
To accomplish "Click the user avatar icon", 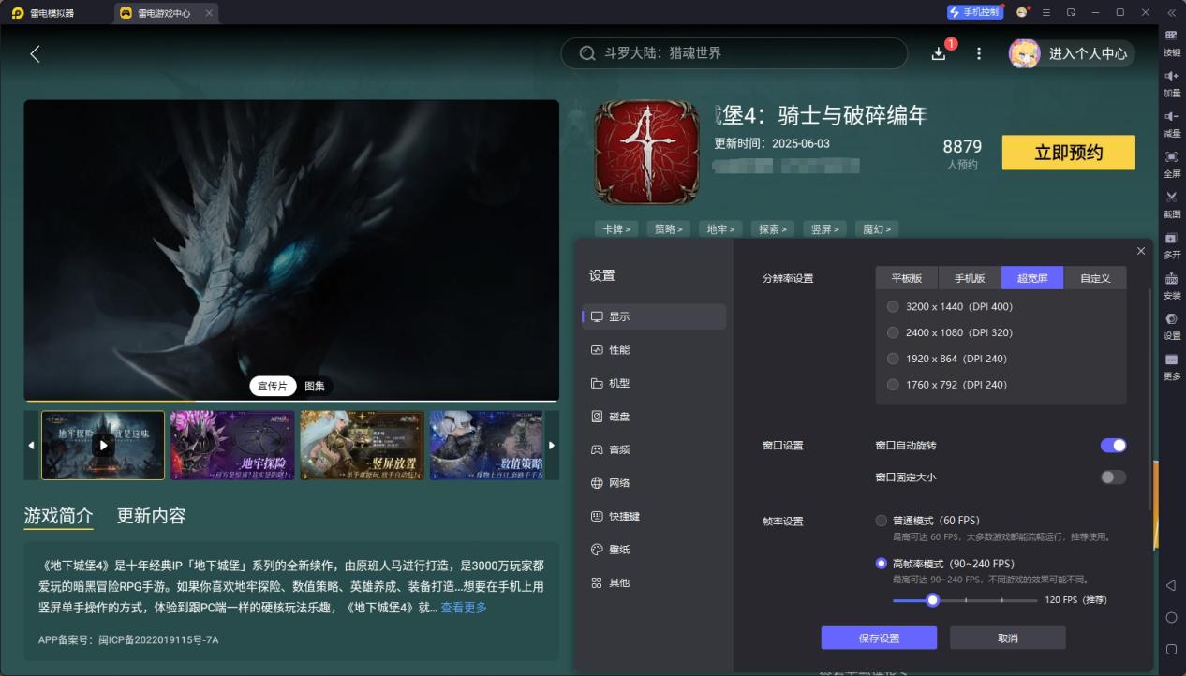I will (x=1024, y=53).
